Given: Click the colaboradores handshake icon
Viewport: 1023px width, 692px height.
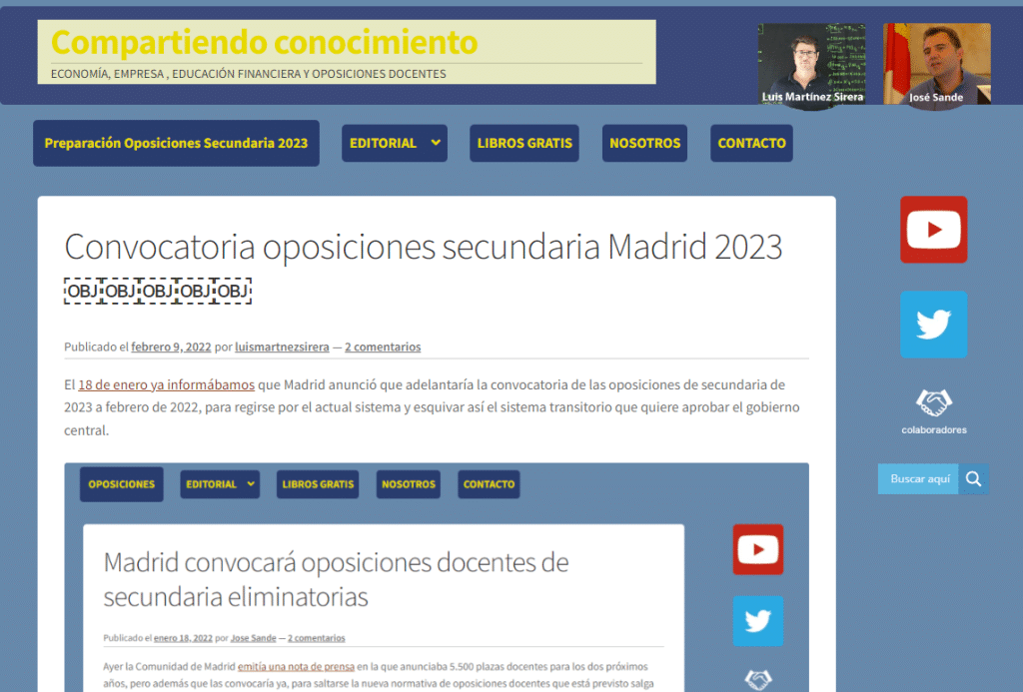Looking at the screenshot, I should click(933, 403).
